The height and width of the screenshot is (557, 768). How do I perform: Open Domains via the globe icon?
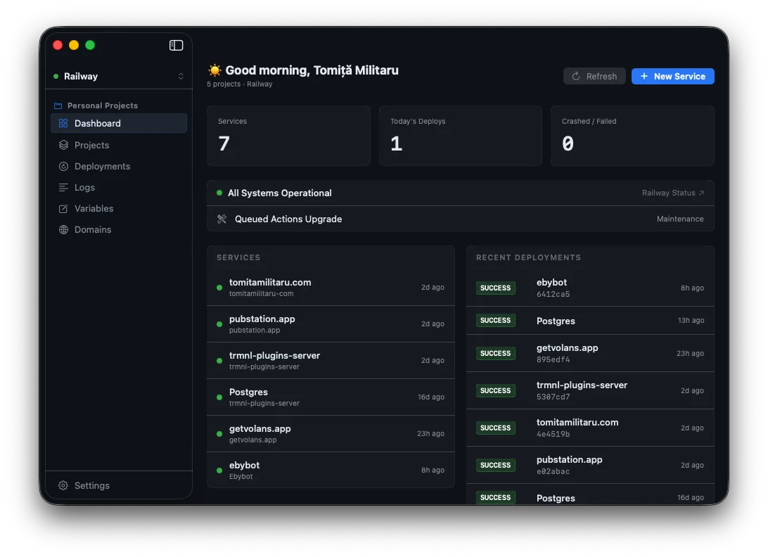(62, 229)
